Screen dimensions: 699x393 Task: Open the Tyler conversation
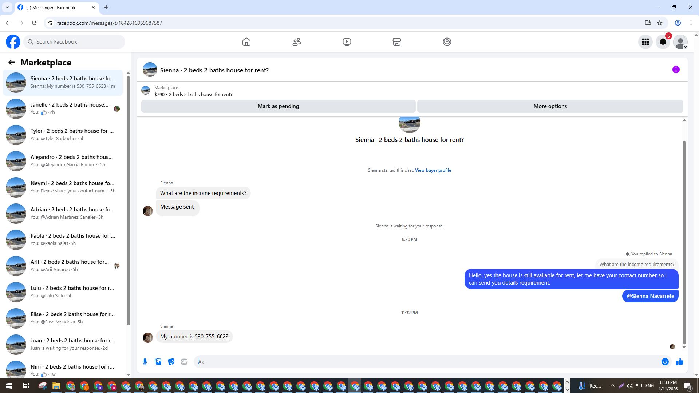(63, 135)
